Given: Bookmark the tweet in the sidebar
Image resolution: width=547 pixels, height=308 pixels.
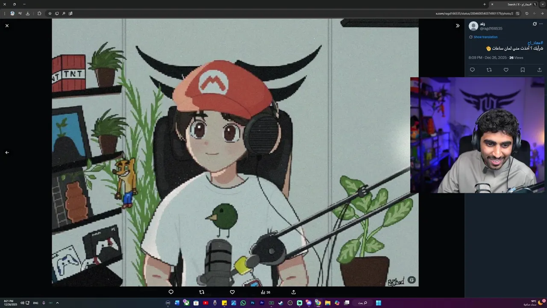Looking at the screenshot, I should (x=523, y=70).
